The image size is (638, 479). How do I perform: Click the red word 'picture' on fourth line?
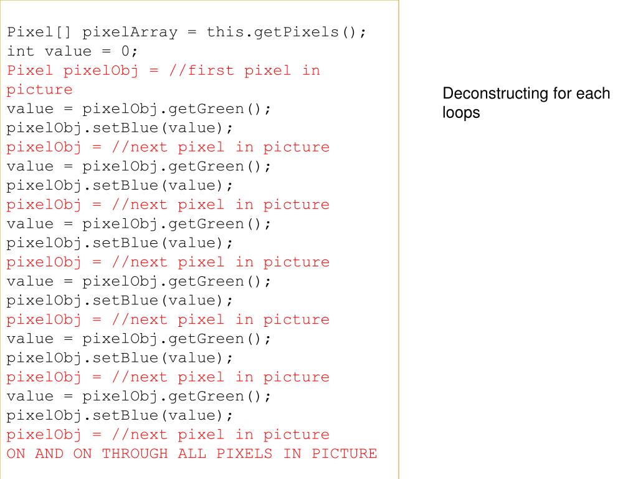point(39,90)
